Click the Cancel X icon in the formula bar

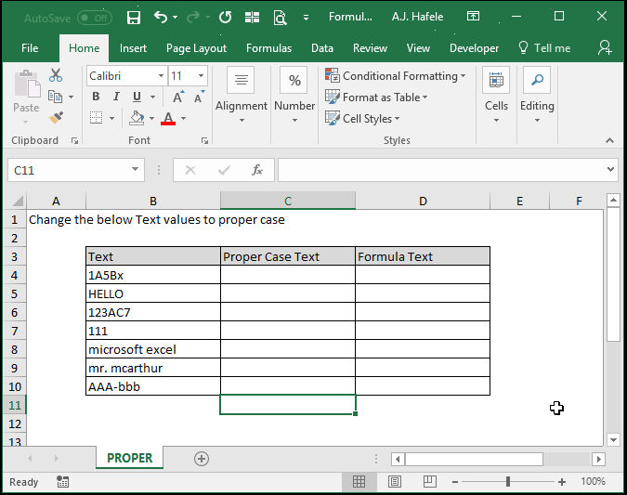point(190,170)
